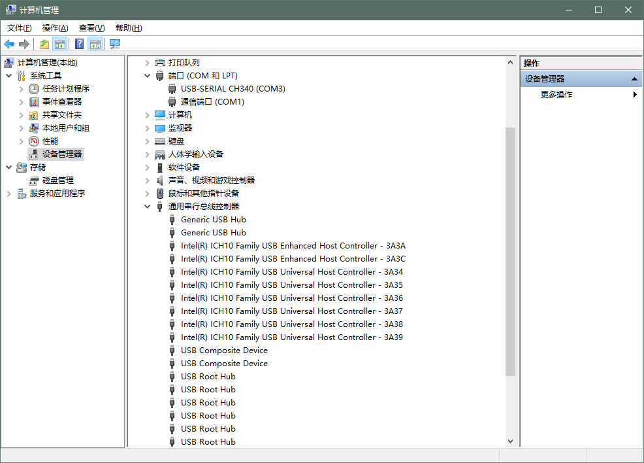This screenshot has width=644, height=463.
Task: Click the 性能 icon
Action: (x=34, y=141)
